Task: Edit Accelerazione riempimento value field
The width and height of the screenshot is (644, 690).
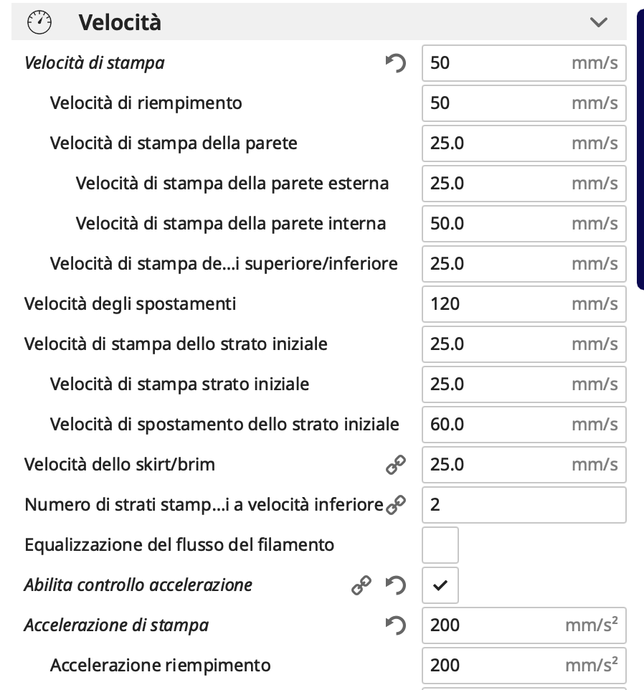Action: [x=524, y=666]
